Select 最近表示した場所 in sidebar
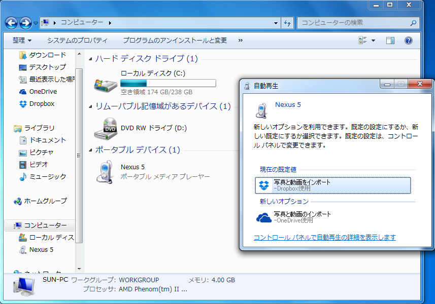This screenshot has width=435, height=304. coord(47,80)
